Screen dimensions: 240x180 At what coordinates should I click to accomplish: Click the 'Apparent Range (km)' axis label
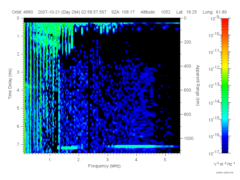(198, 85)
